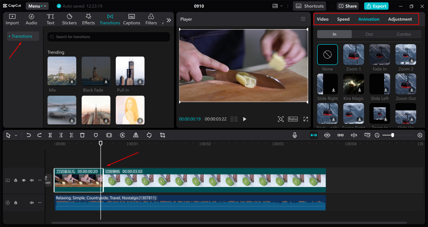Open the Audio media tab
The image size is (428, 227).
point(31,19)
